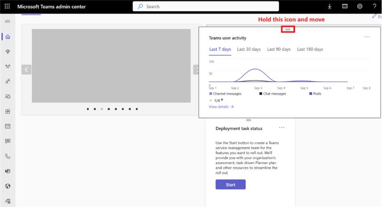This screenshot has height=207, width=382.
Task: Click the download icon in top bar
Action: [329, 7]
